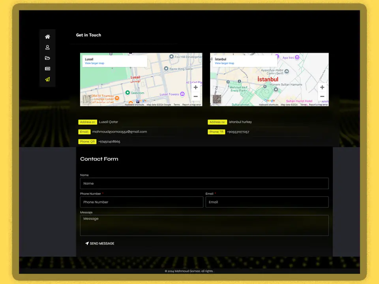The height and width of the screenshot is (284, 379).
Task: Open Terms link on Lusail map
Action: (177, 105)
